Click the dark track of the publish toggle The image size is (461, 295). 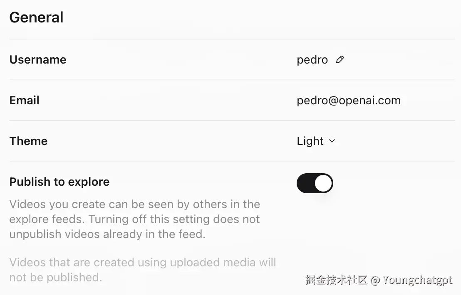pos(305,183)
